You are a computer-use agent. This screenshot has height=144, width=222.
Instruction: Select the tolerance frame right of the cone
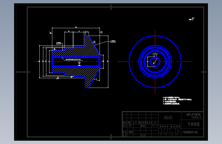point(113,42)
